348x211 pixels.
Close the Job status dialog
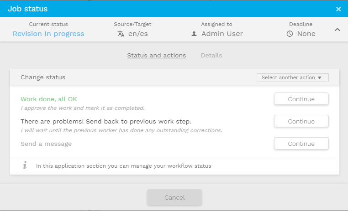[338, 9]
